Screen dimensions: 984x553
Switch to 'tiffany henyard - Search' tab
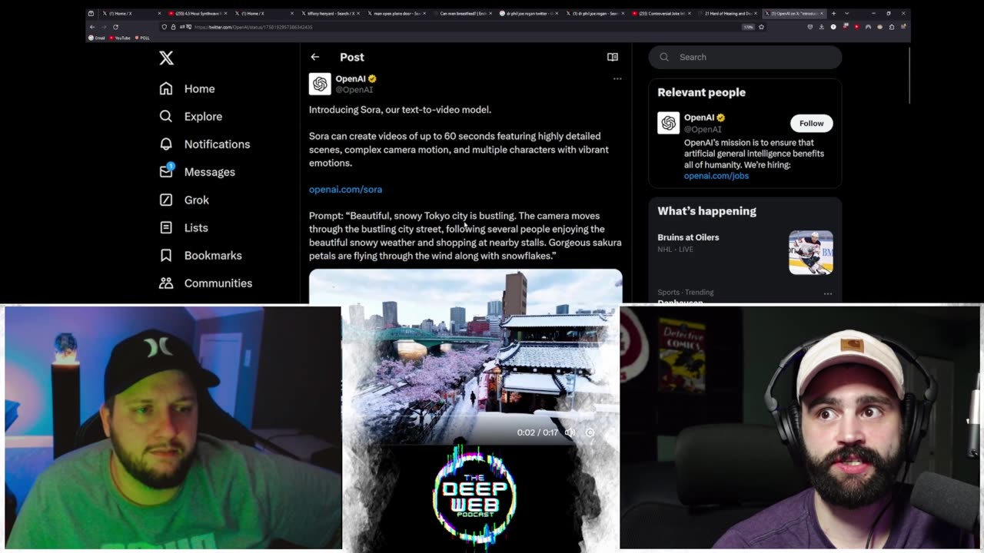pyautogui.click(x=330, y=13)
